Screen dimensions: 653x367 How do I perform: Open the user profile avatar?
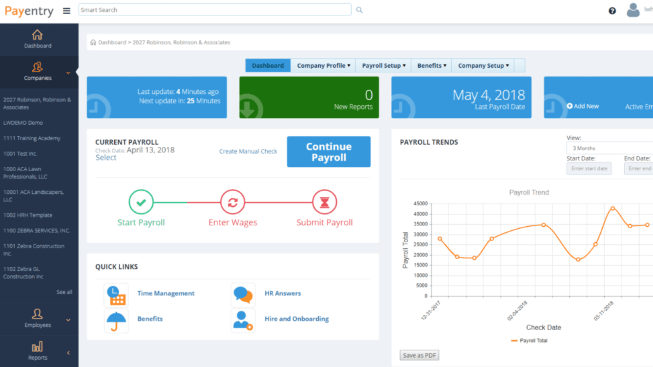[x=633, y=10]
